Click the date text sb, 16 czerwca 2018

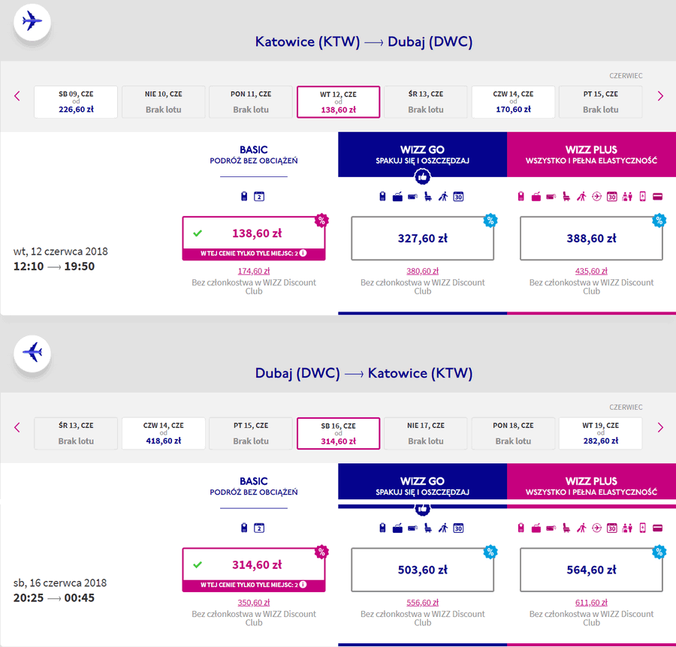point(60,582)
